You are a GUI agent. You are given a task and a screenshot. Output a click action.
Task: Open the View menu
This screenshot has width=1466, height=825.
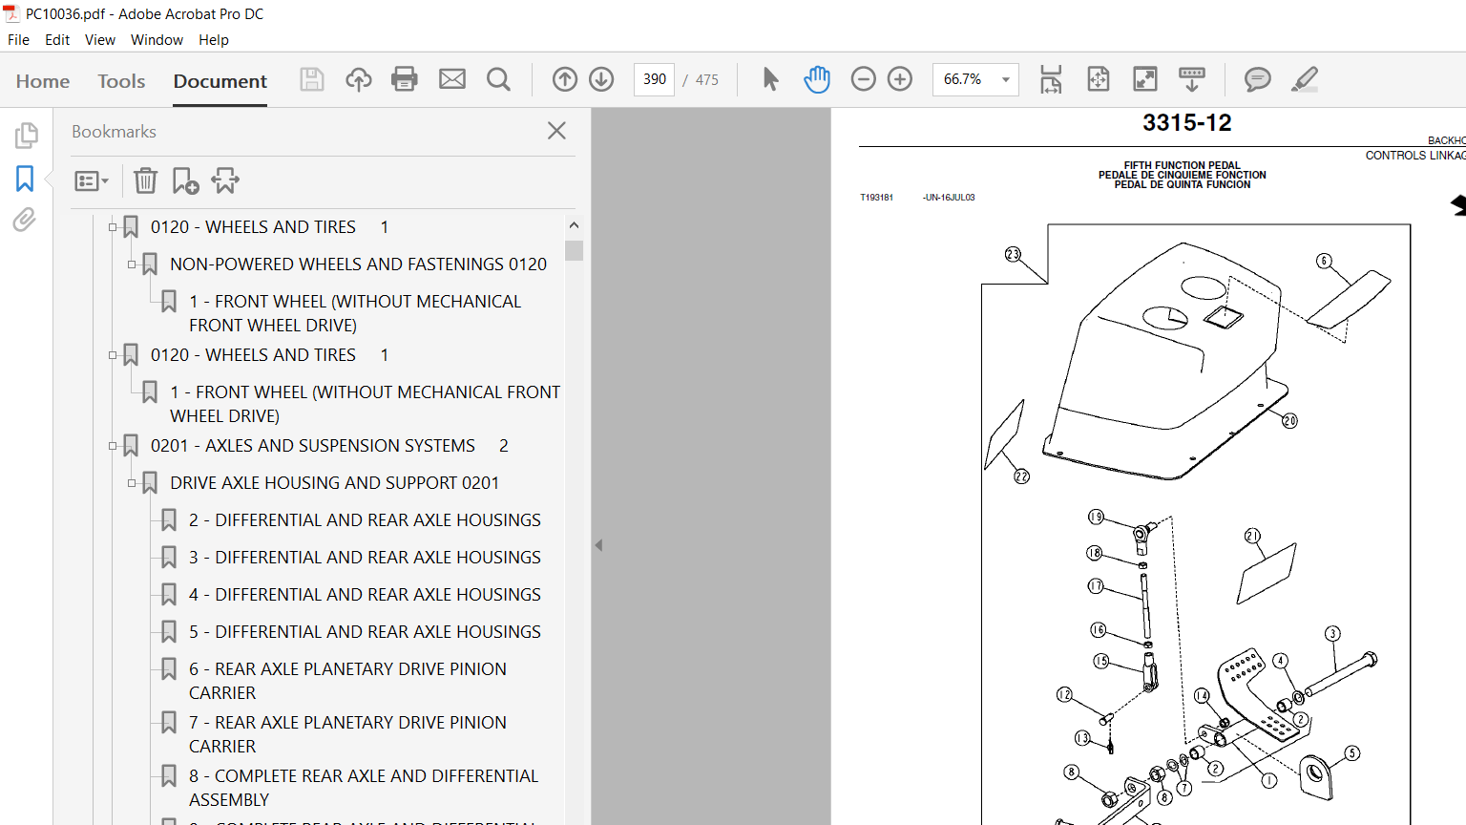100,40
